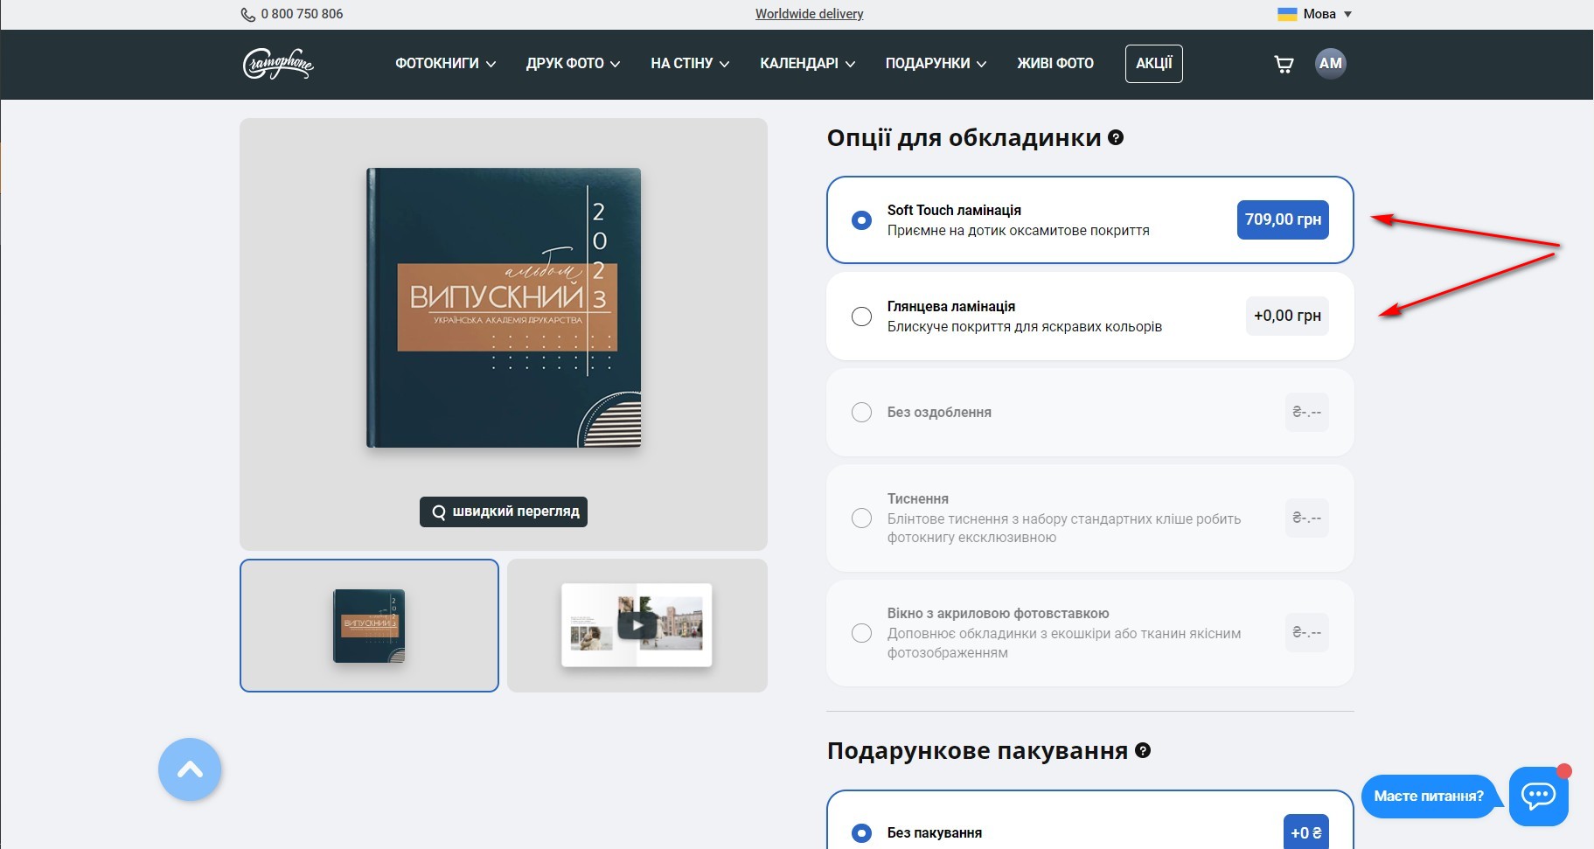This screenshot has width=1594, height=849.
Task: Expand the ФОТОКНИГИ menu dropdown
Action: (x=445, y=64)
